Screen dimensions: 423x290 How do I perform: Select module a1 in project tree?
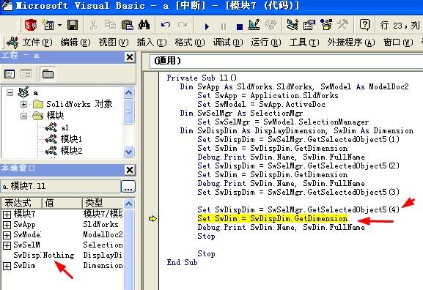pyautogui.click(x=65, y=127)
